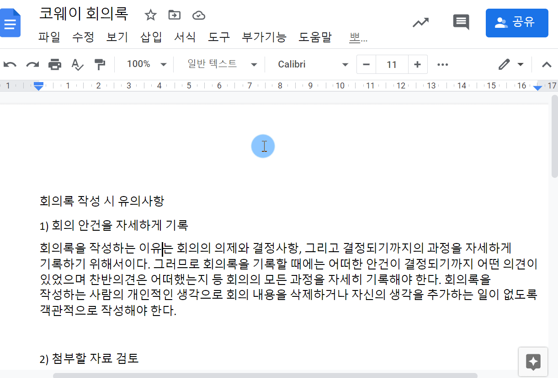Star the 코웨이 회의록 document

point(150,15)
